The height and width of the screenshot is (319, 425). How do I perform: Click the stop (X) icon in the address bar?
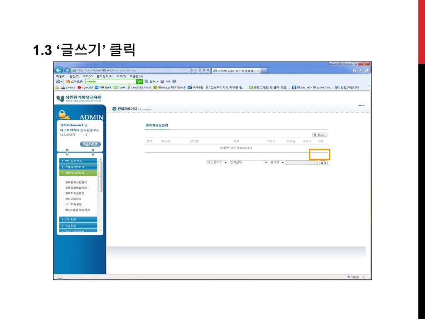coord(208,70)
